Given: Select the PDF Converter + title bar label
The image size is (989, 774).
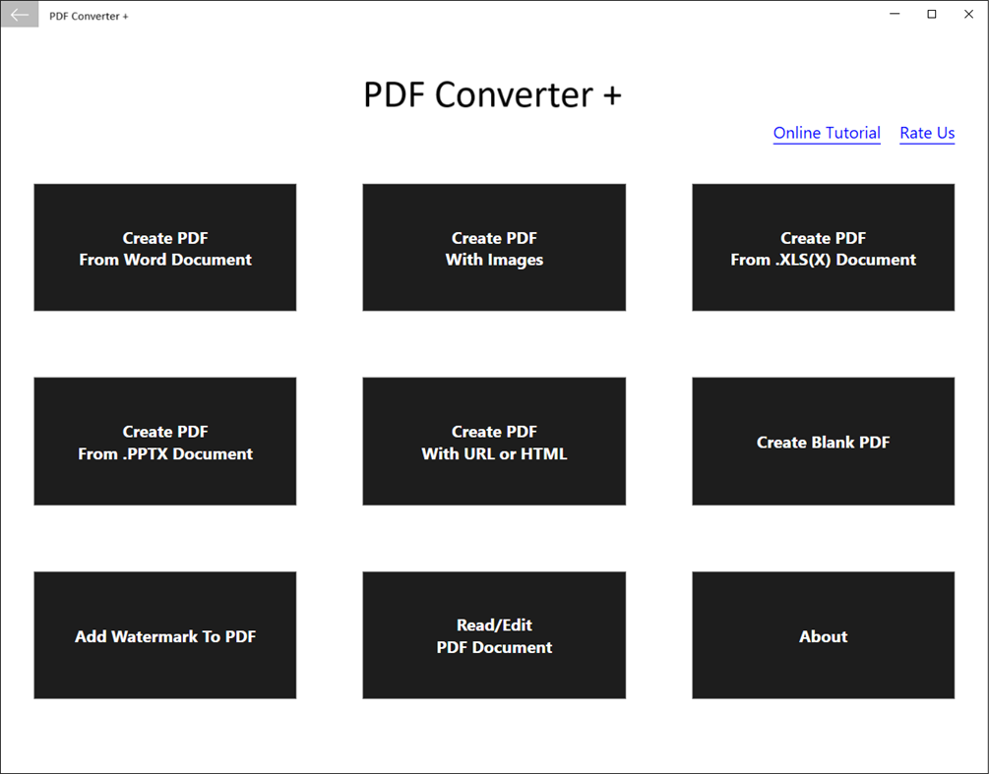Looking at the screenshot, I should click(89, 15).
